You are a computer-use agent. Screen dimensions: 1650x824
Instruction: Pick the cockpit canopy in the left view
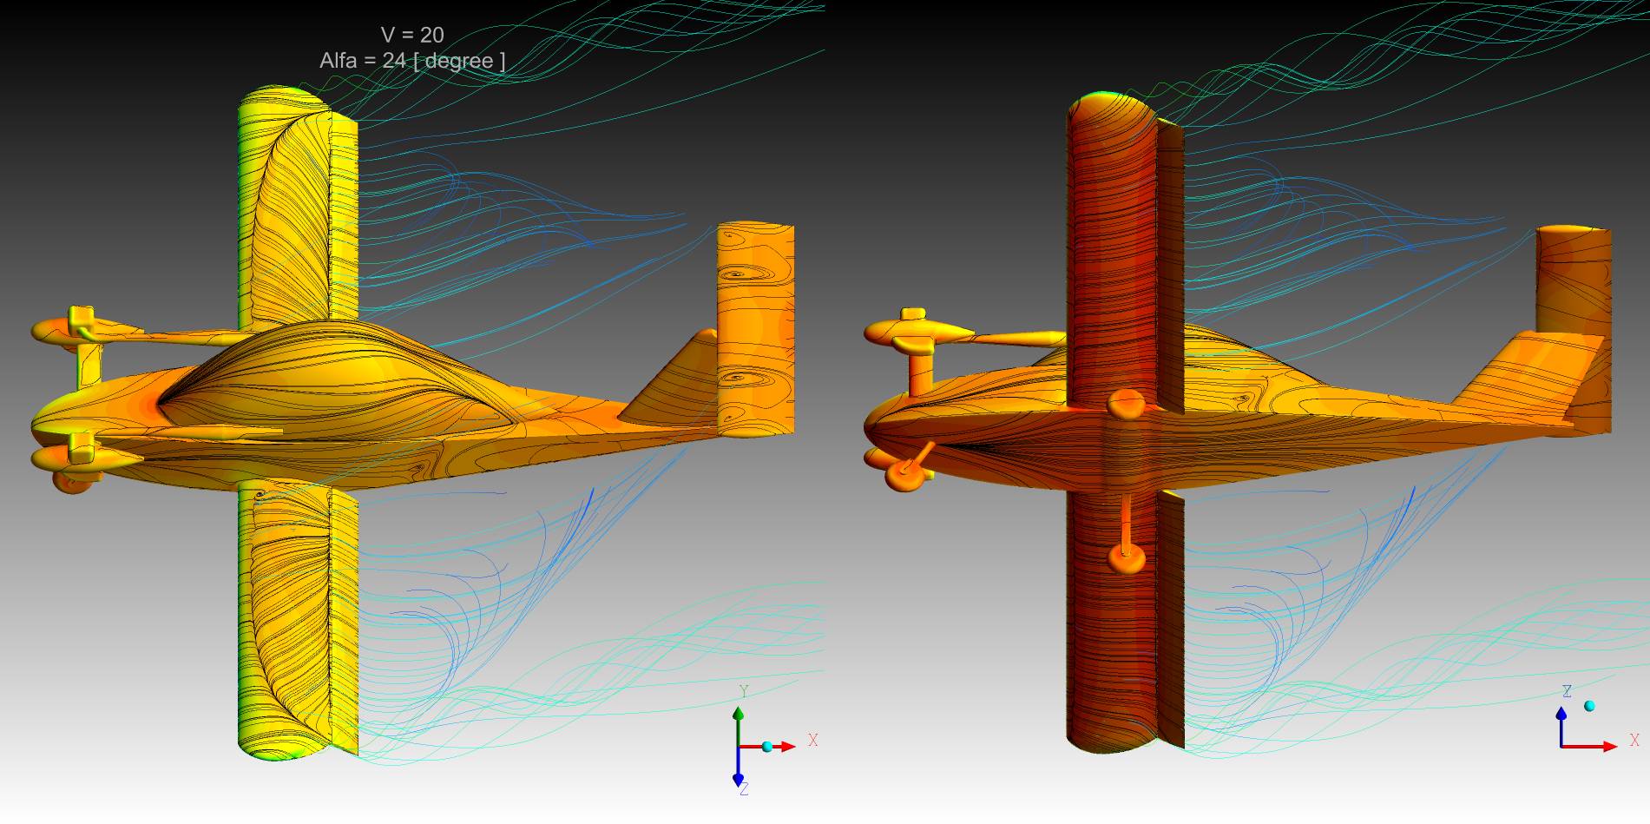(x=330, y=373)
